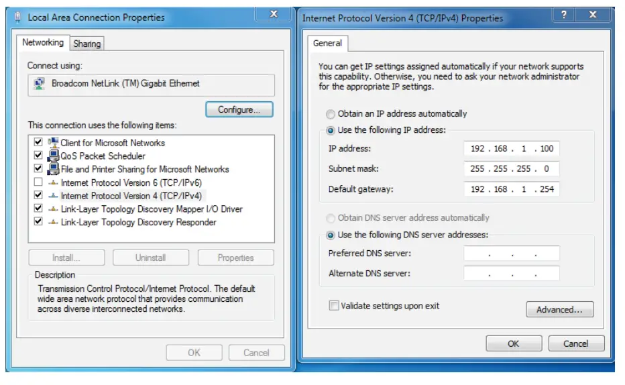Enable Internet Protocol Version 6 checkbox

click(x=38, y=182)
